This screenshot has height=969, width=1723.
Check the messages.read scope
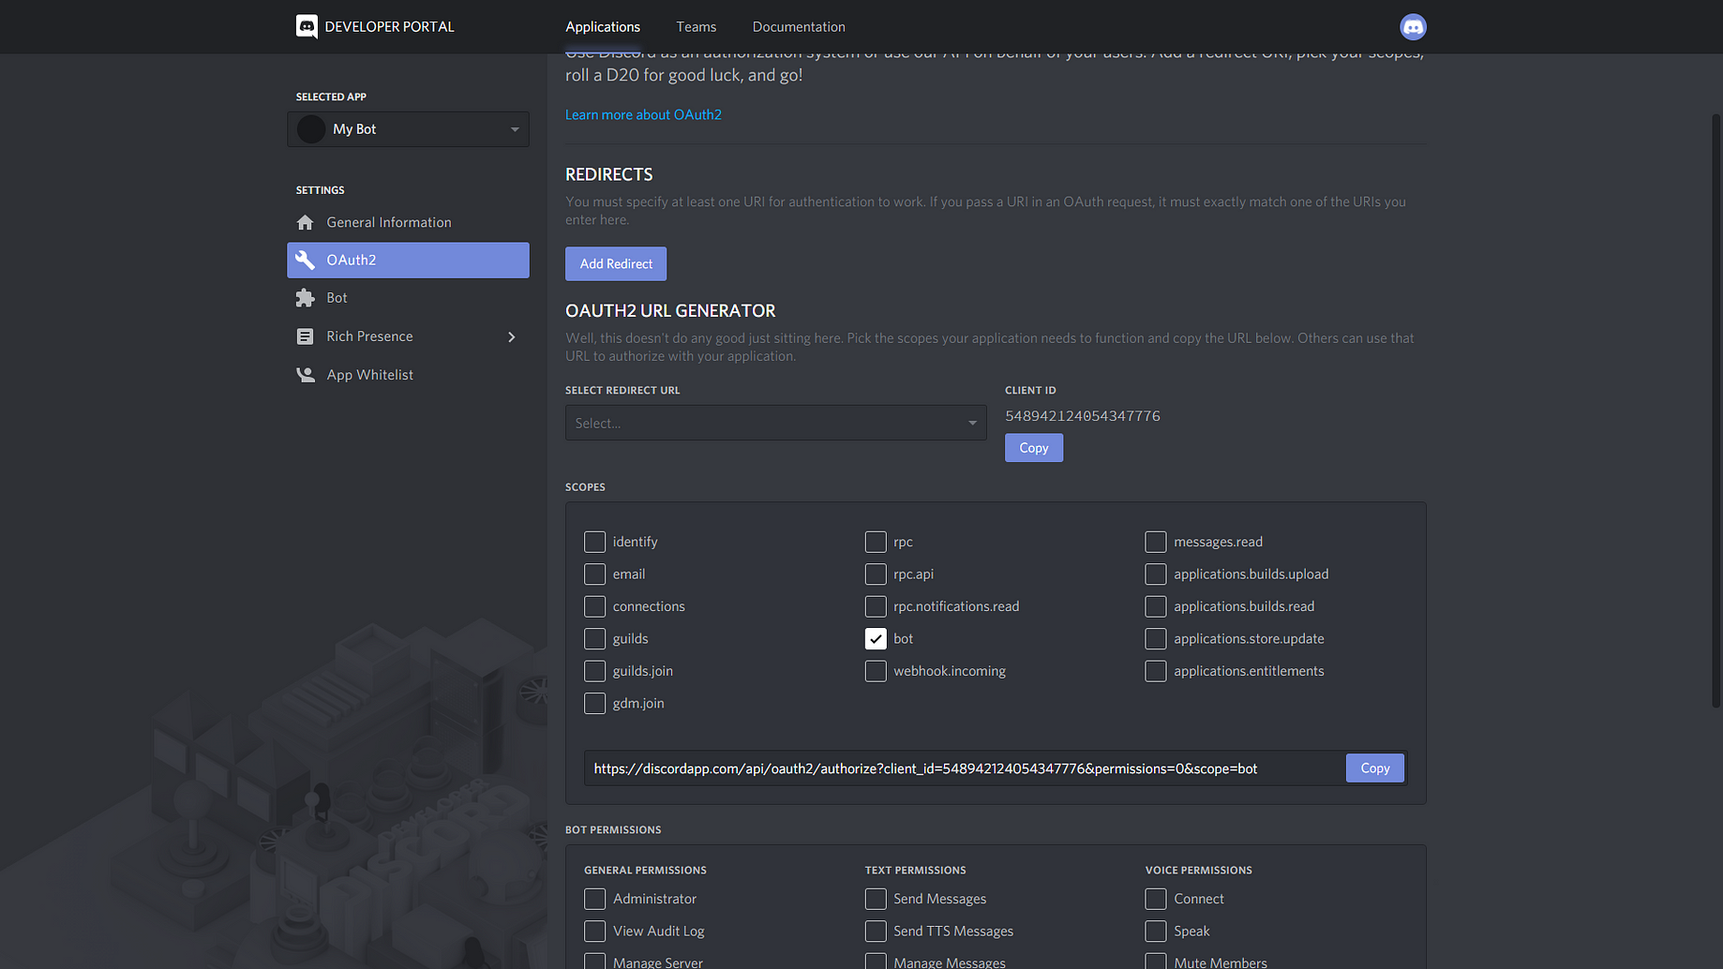pos(1156,542)
